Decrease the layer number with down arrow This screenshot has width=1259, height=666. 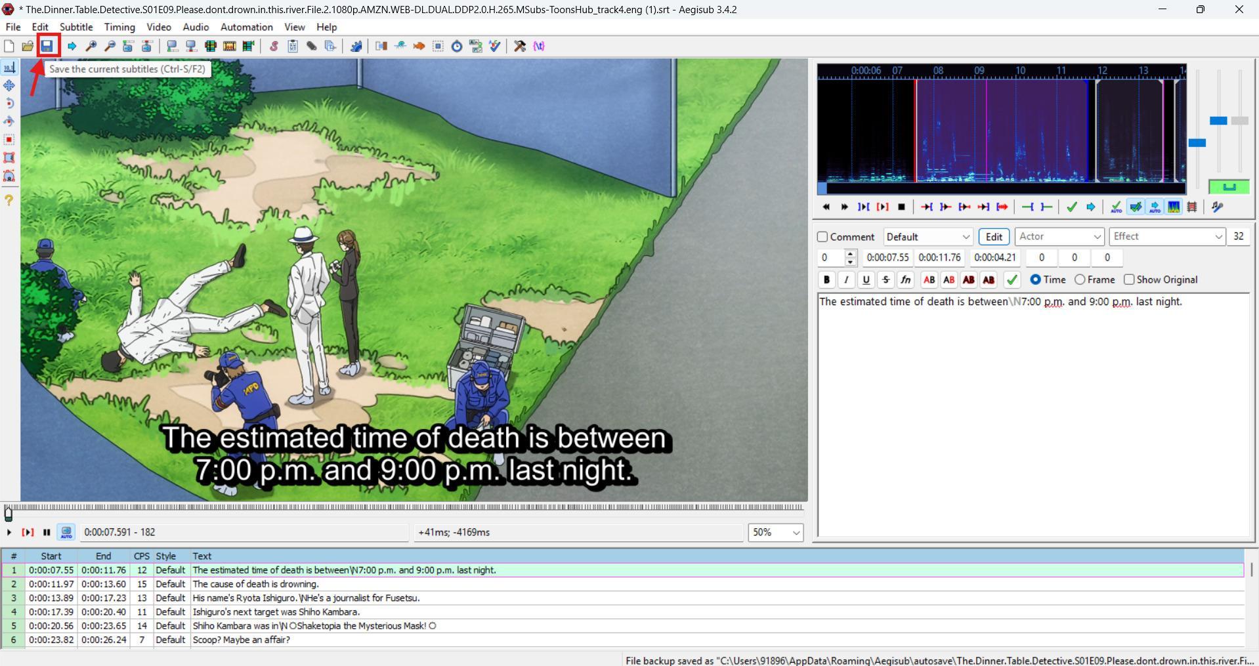[x=851, y=262]
